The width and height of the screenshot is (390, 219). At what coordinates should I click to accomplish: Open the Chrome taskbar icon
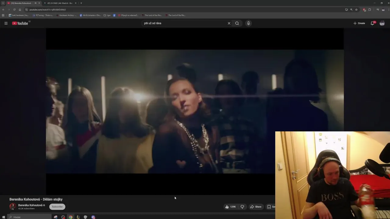[71, 217]
